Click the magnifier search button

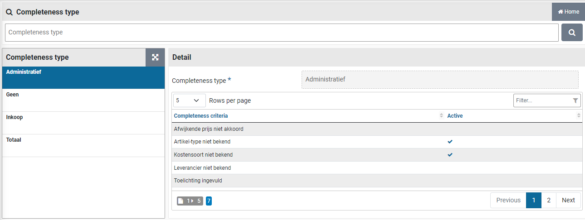tap(572, 33)
